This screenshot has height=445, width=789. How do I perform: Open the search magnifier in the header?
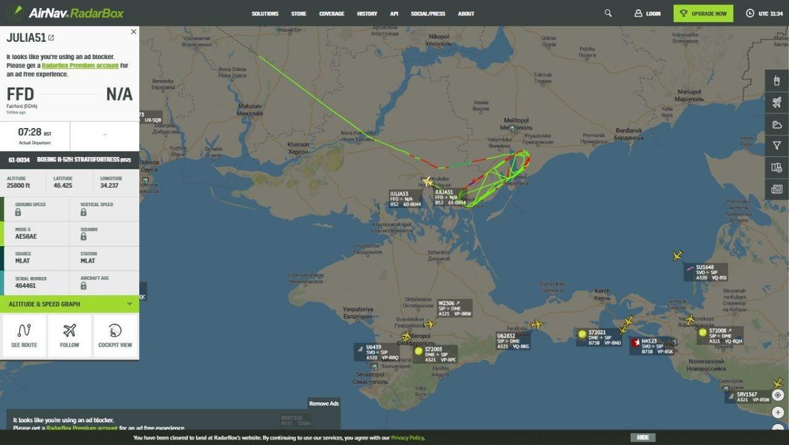pos(608,13)
